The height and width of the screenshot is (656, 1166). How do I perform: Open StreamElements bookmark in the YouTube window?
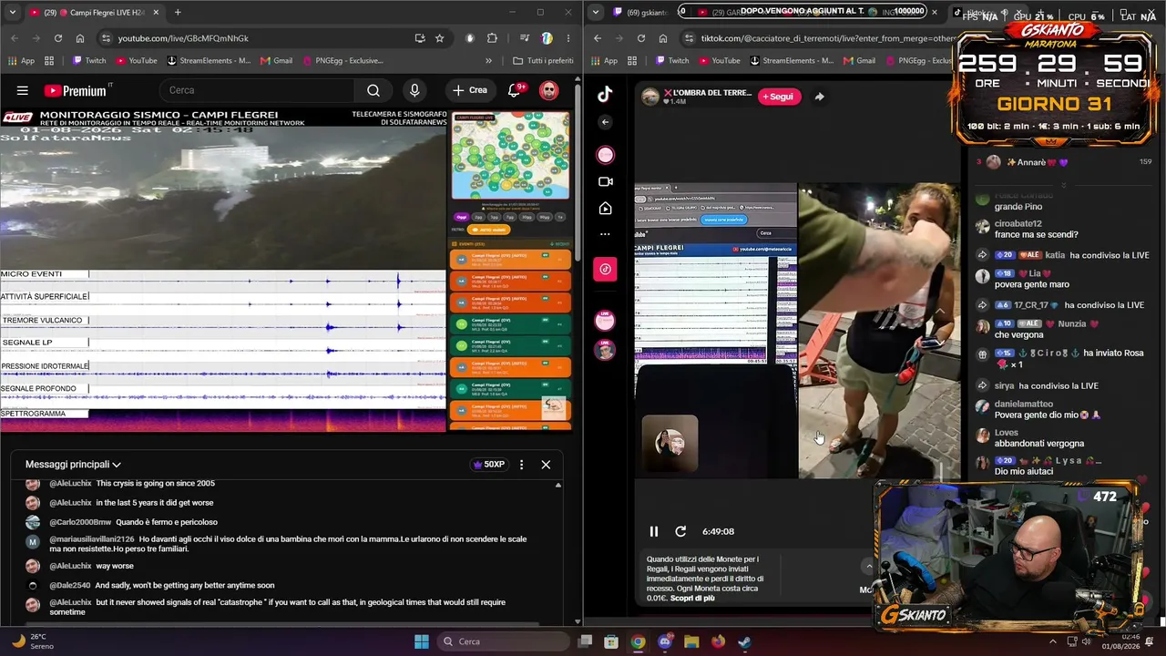209,61
